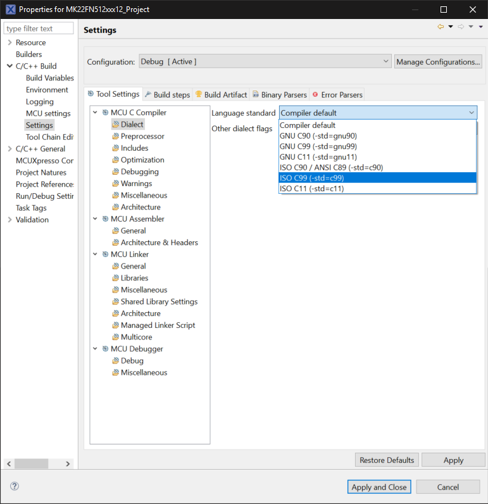Screen dimensions: 488x504
Task: Close the Language standard combo box
Action: click(378, 113)
